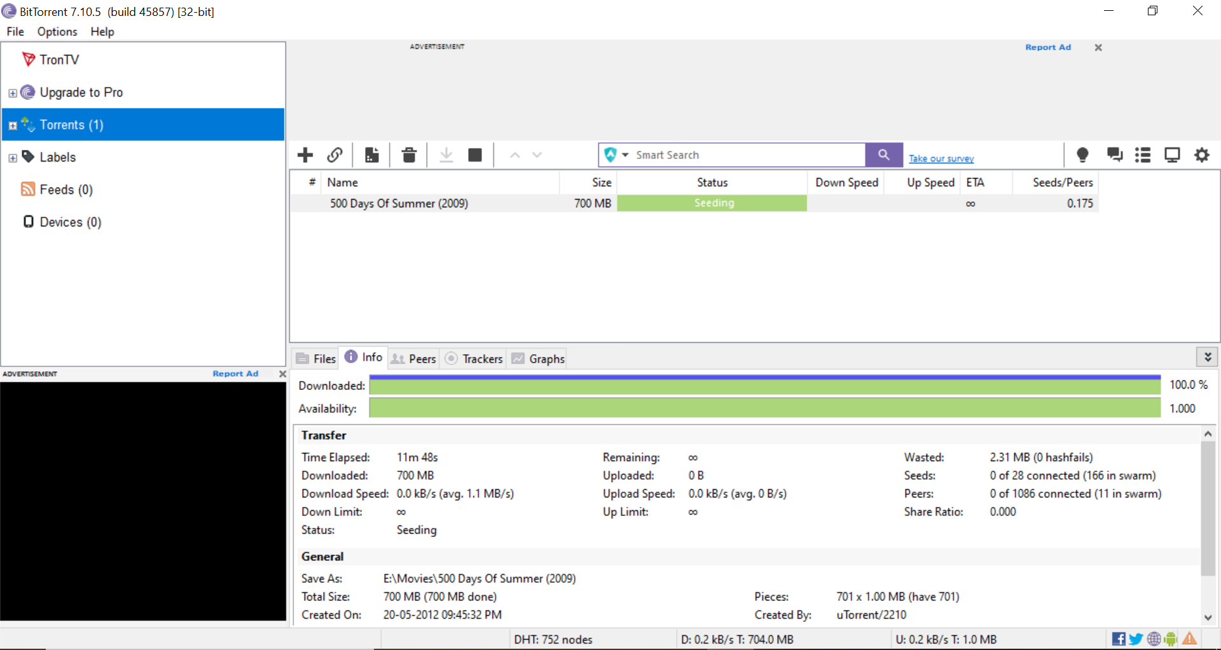This screenshot has height=650, width=1221.
Task: Sort by the Status column header
Action: (712, 183)
